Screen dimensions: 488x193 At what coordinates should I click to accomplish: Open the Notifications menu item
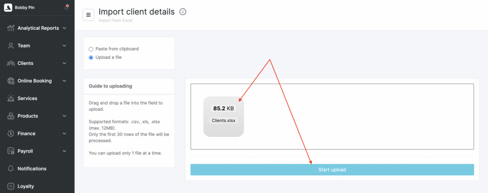tap(31, 169)
